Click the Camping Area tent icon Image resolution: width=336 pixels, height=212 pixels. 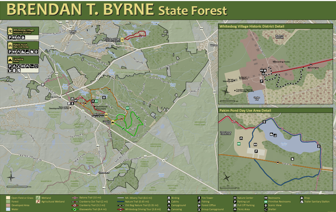click(10, 59)
